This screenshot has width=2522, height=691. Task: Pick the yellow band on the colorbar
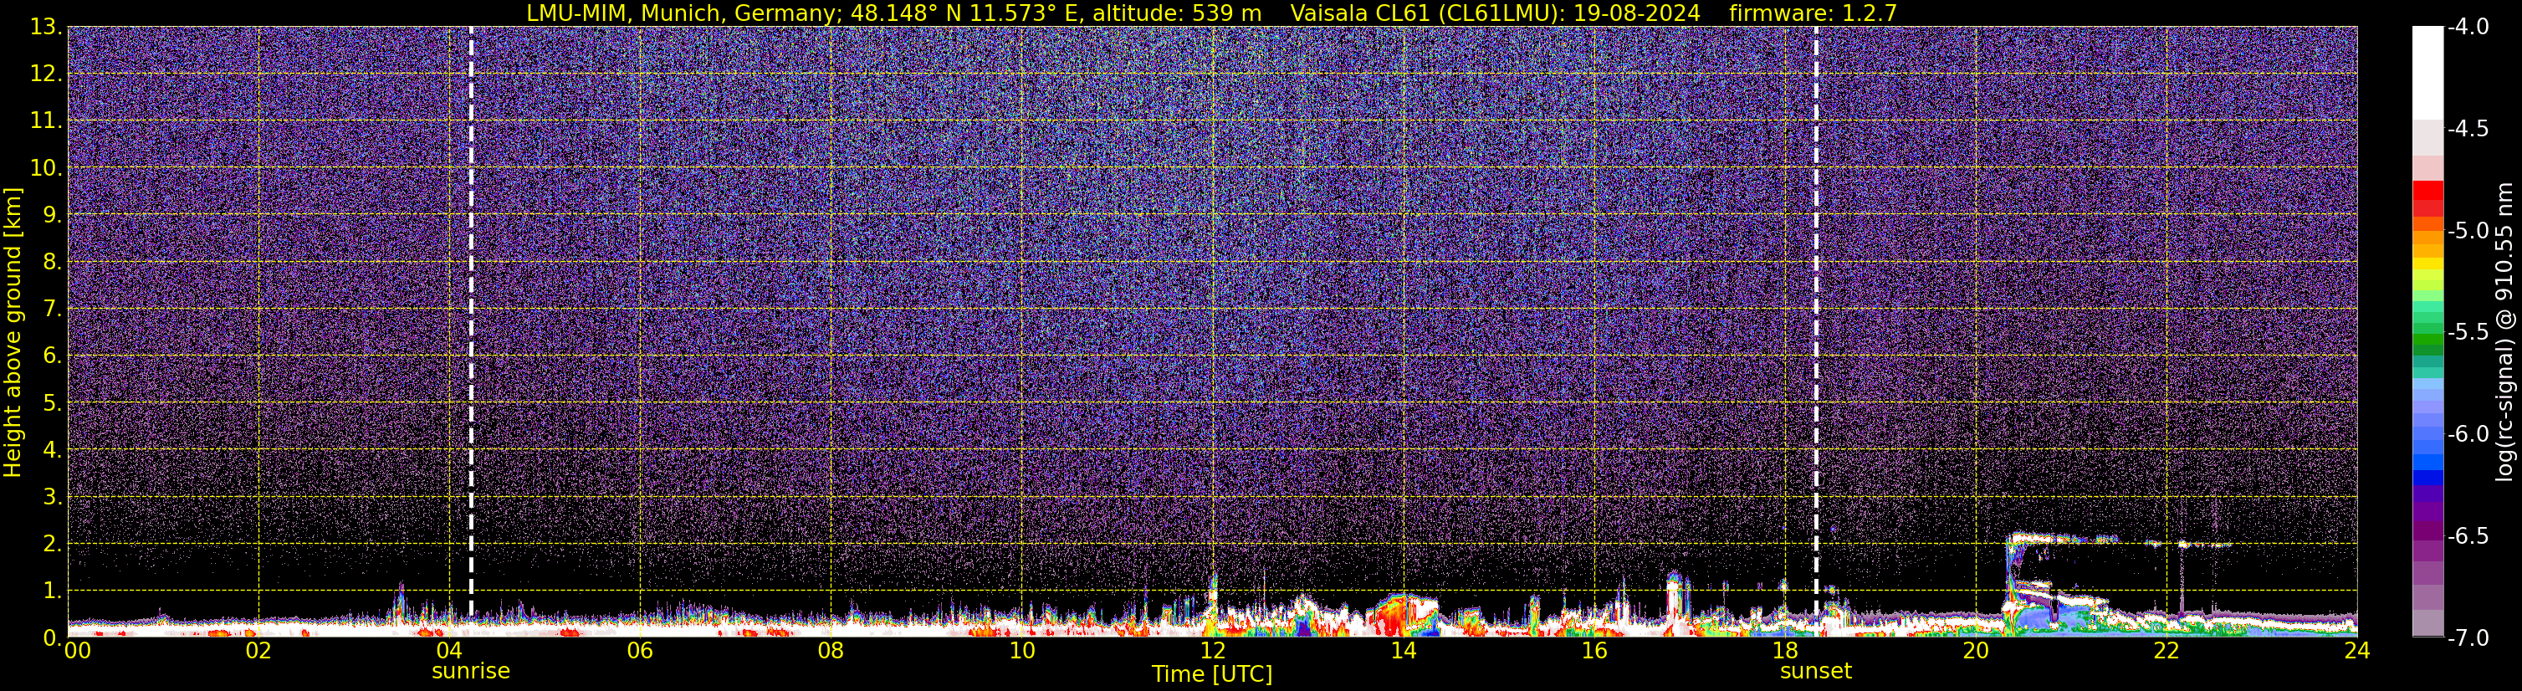tap(2428, 264)
